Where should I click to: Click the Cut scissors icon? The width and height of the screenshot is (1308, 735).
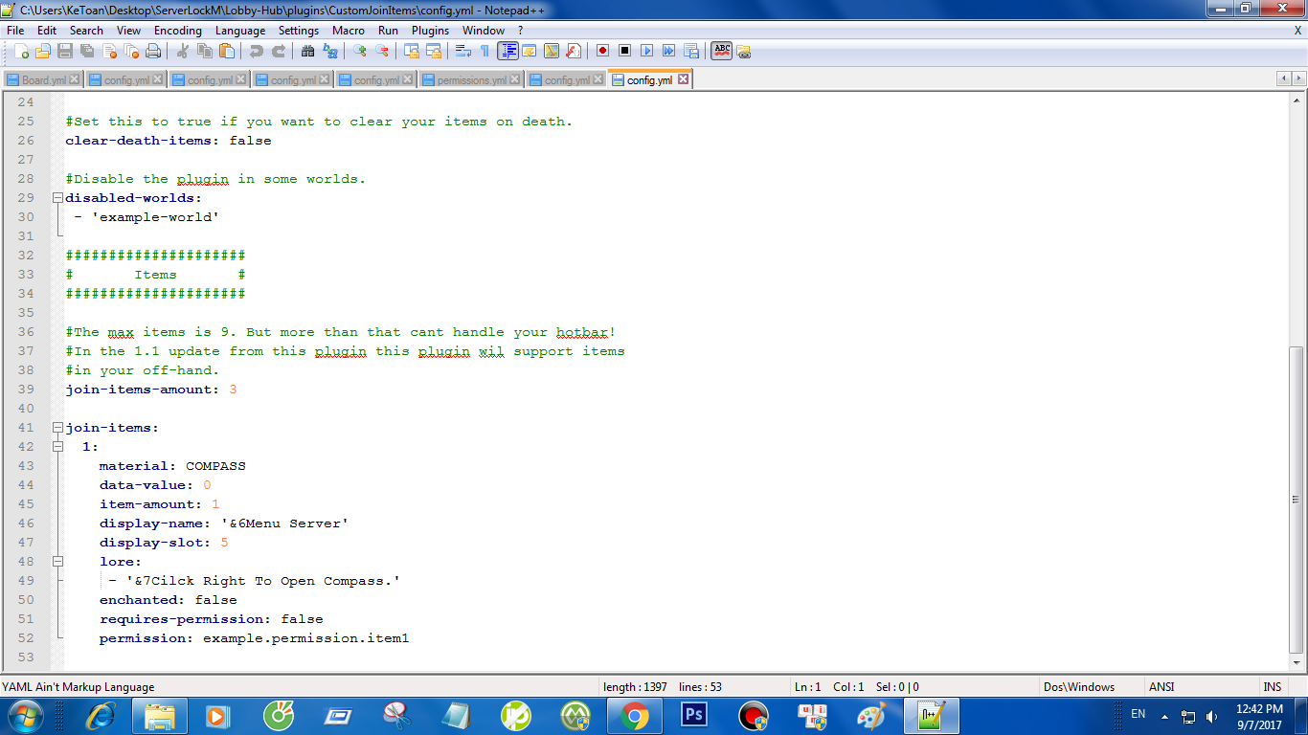(x=183, y=51)
